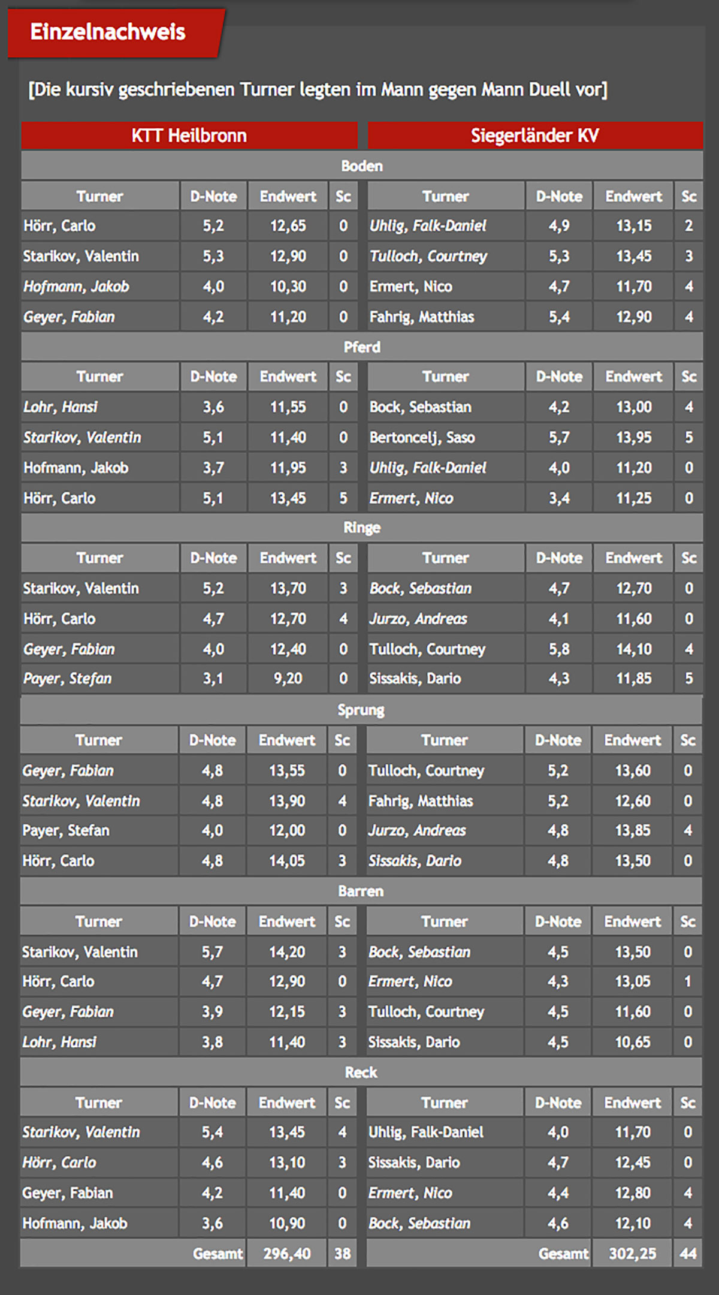
Task: Click the Barren section header row
Action: pyautogui.click(x=361, y=891)
